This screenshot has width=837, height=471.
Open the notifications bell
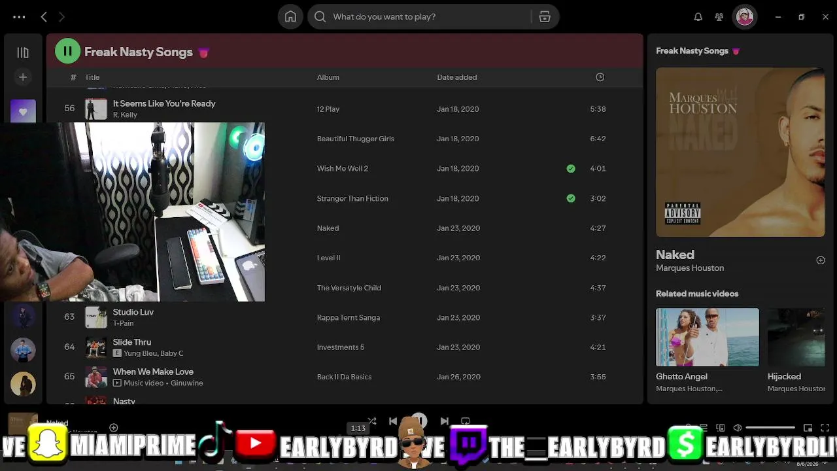pyautogui.click(x=698, y=17)
